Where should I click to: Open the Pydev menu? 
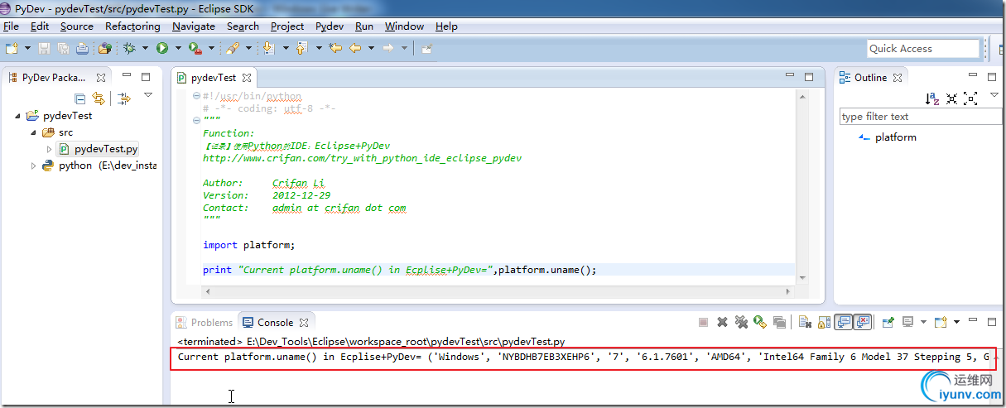click(330, 26)
